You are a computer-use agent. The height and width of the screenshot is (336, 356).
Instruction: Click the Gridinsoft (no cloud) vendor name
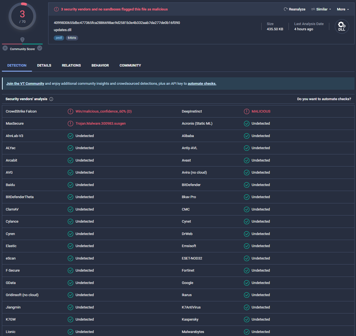click(22, 295)
